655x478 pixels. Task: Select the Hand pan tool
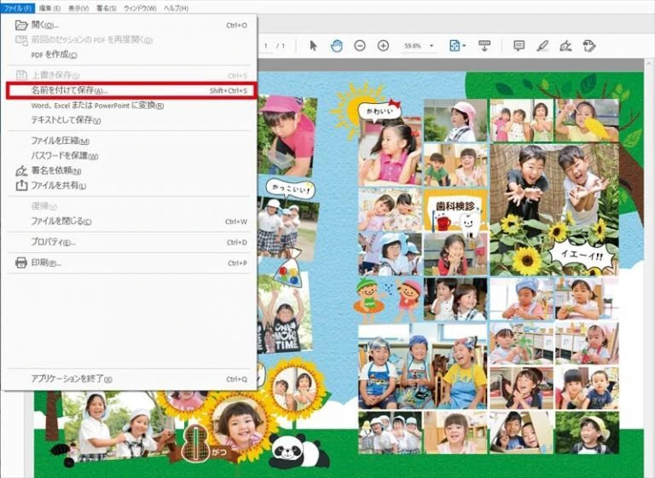(x=337, y=45)
